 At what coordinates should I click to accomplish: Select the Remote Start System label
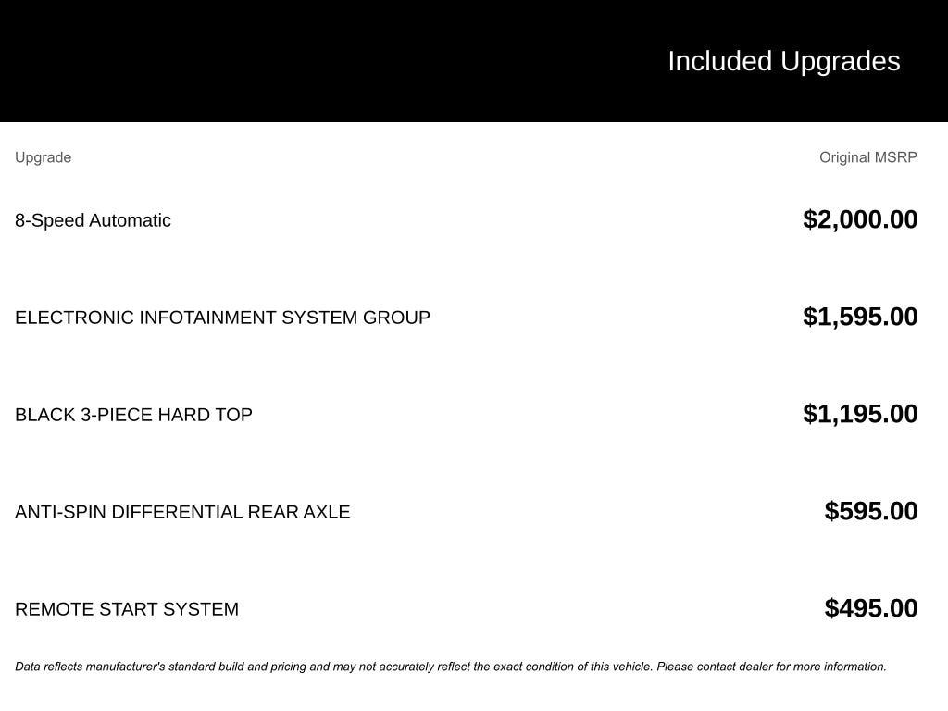point(127,609)
